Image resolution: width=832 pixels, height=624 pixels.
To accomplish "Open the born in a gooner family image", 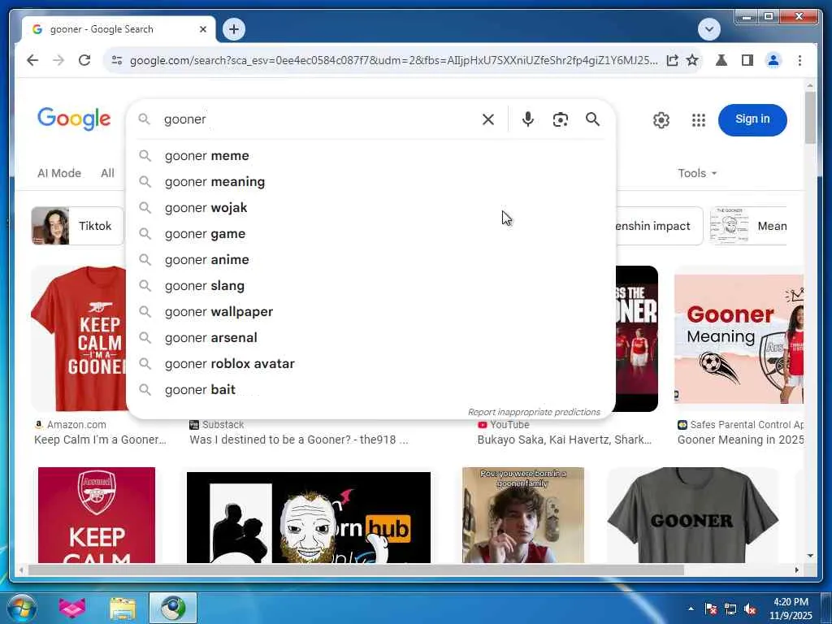I will point(523,514).
